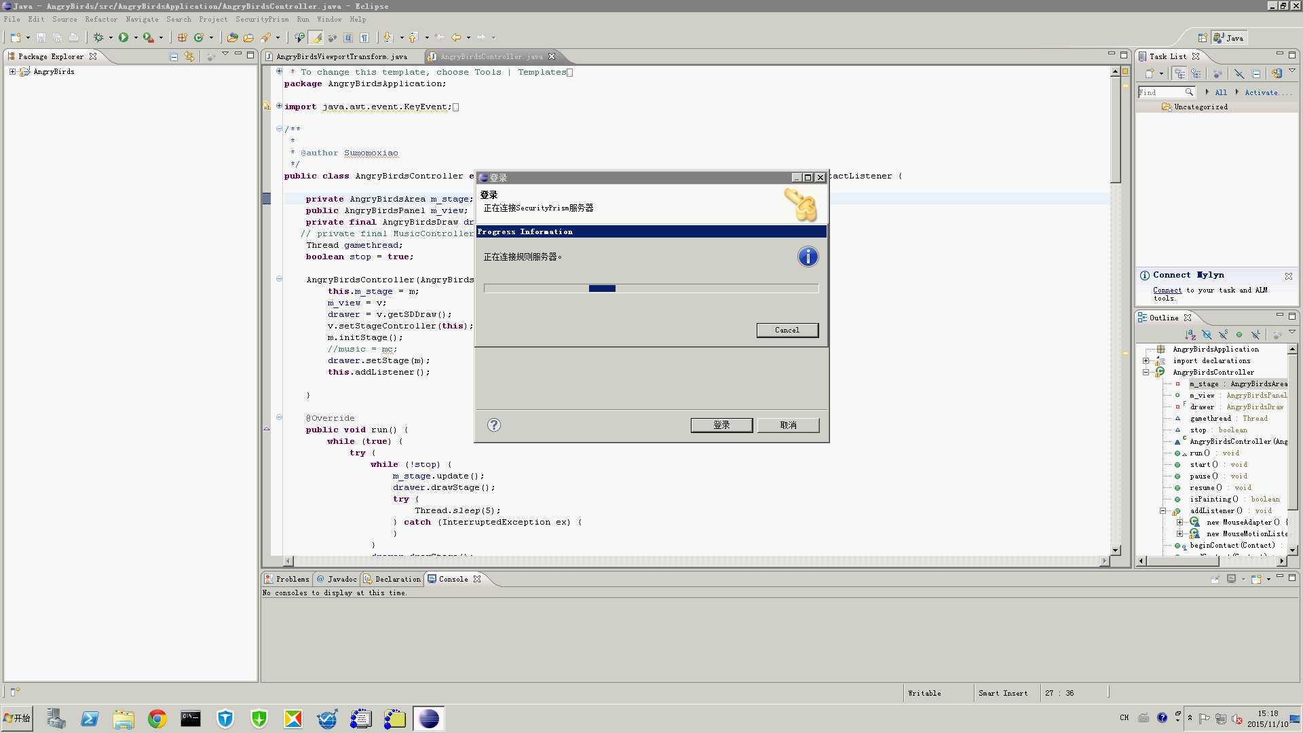Close the Connect Mylyn notice
The width and height of the screenshot is (1303, 733).
[x=1288, y=276]
